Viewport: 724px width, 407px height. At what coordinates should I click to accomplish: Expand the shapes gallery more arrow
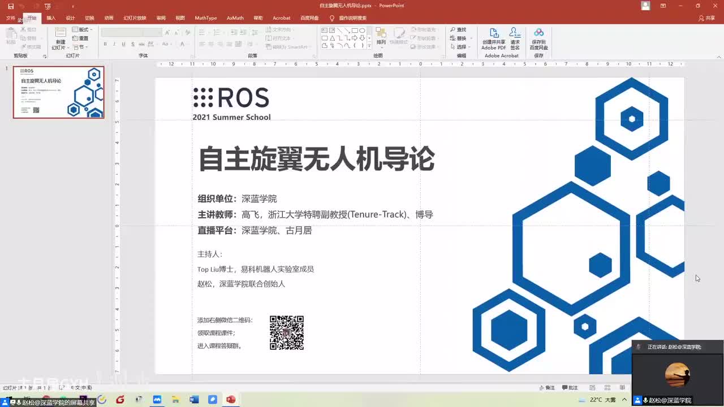click(370, 46)
